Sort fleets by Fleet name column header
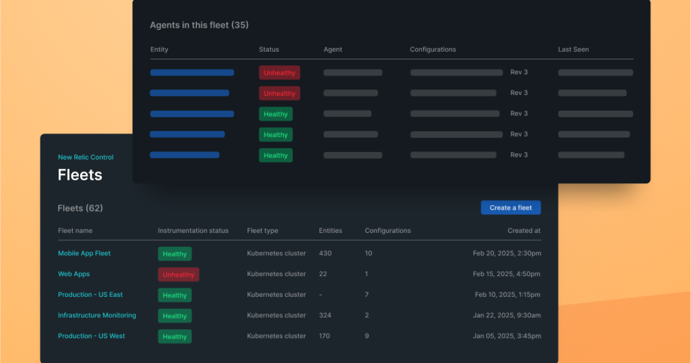Viewport: 691px width, 363px height. pyautogui.click(x=75, y=230)
